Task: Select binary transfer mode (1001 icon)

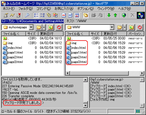Action: 70,15
